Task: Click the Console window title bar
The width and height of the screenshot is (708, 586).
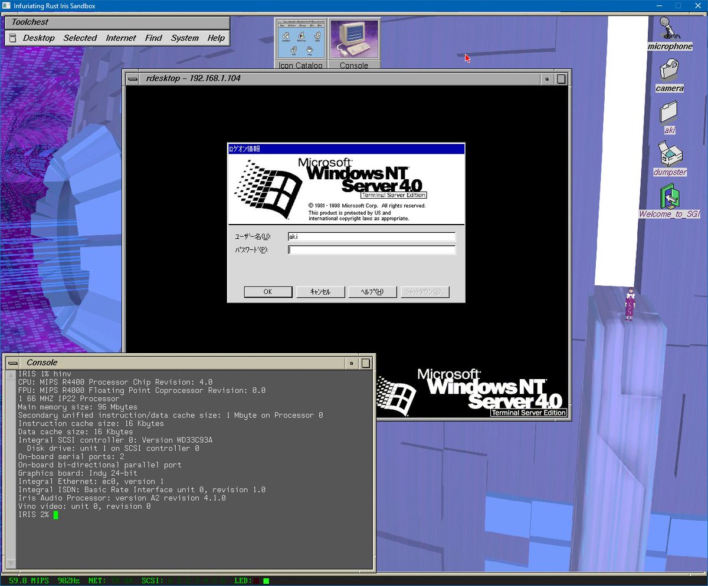Action: [x=183, y=363]
